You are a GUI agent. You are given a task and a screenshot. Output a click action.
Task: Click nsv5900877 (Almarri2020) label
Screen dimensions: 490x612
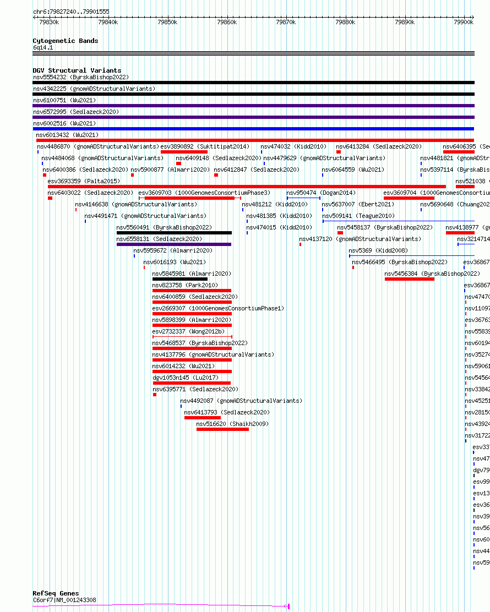point(170,170)
